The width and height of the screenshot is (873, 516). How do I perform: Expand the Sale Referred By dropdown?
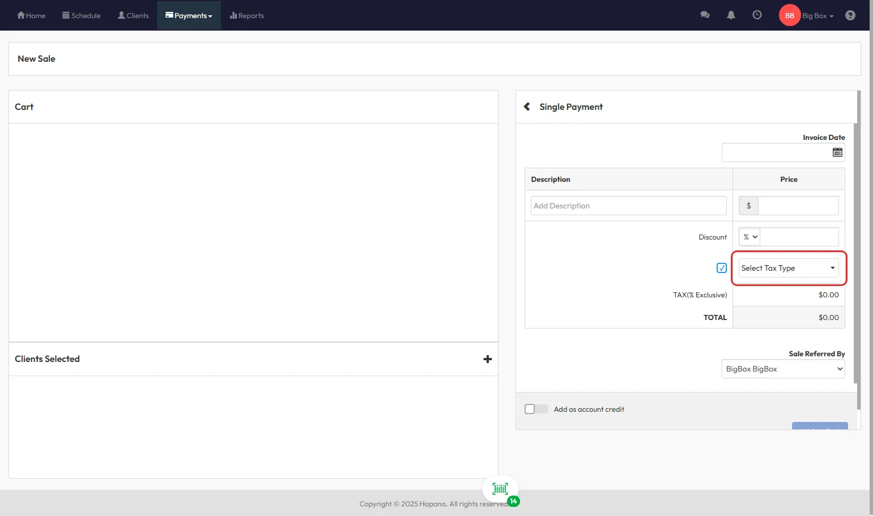783,369
